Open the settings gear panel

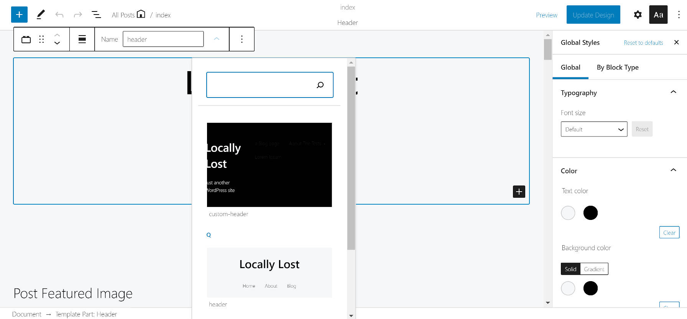[638, 15]
